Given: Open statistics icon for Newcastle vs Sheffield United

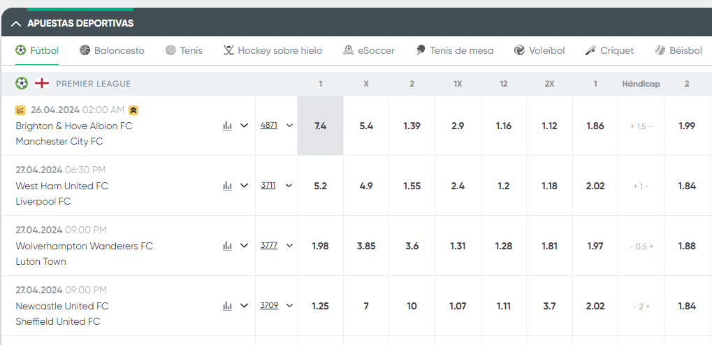Looking at the screenshot, I should [x=228, y=306].
